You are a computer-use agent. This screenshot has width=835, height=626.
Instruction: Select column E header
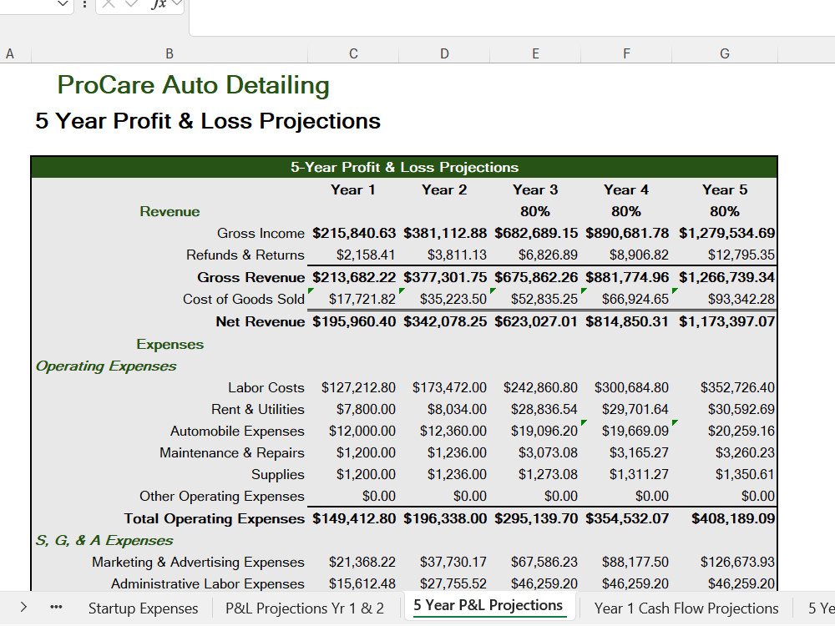[x=535, y=53]
